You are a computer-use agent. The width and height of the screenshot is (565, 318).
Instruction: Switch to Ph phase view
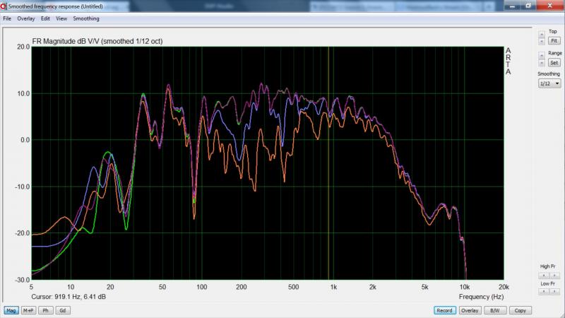click(46, 310)
